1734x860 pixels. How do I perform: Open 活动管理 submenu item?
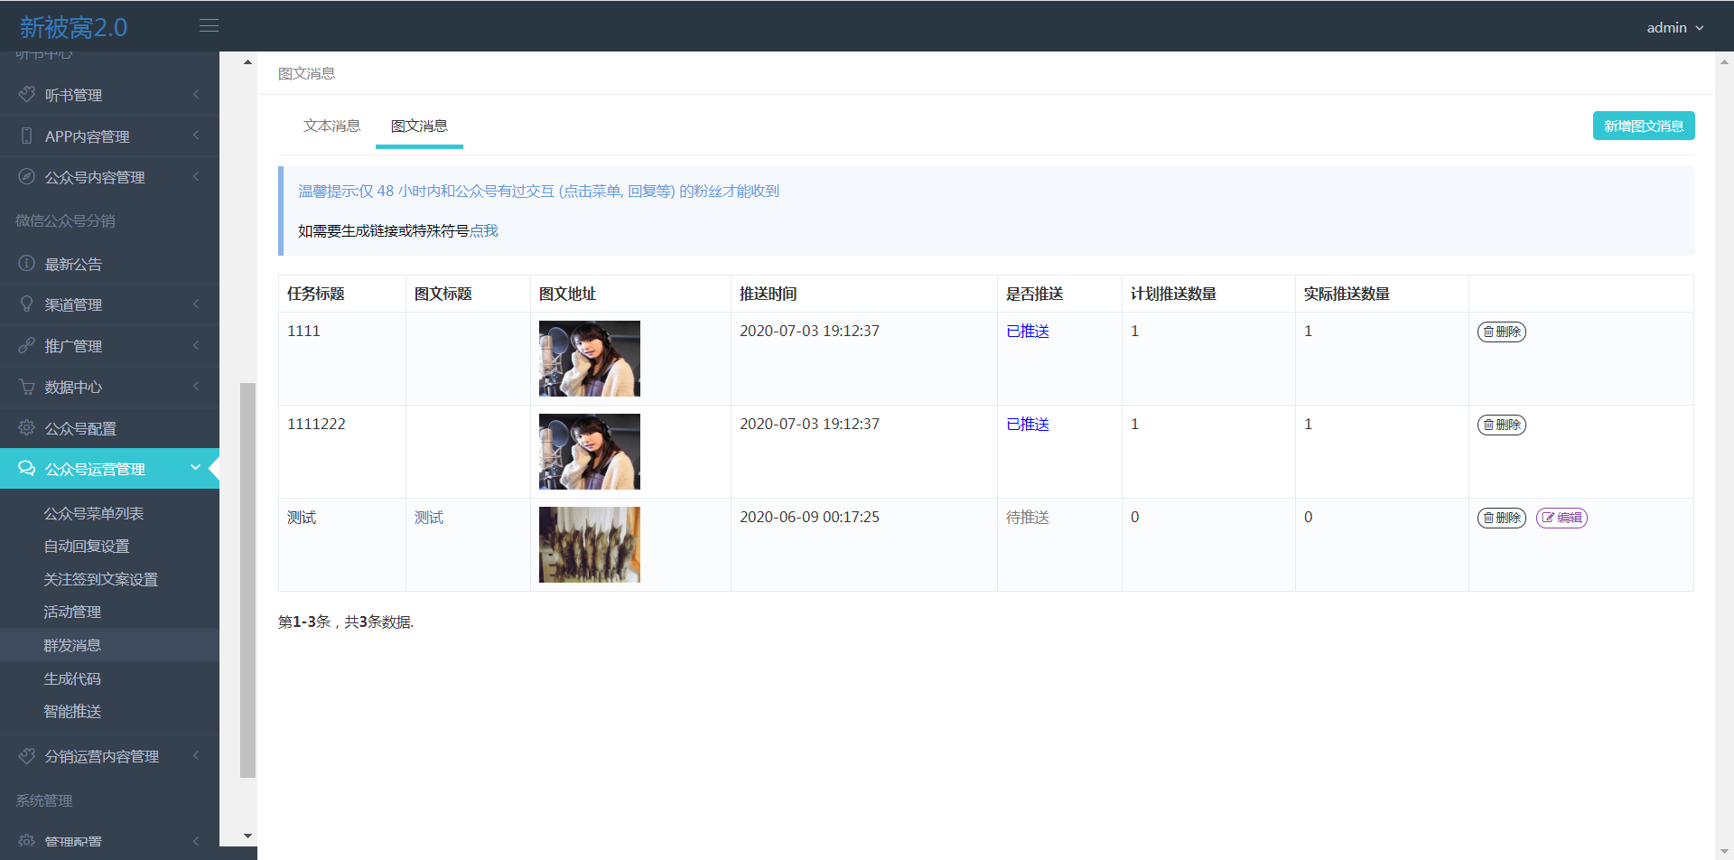[x=72, y=612]
